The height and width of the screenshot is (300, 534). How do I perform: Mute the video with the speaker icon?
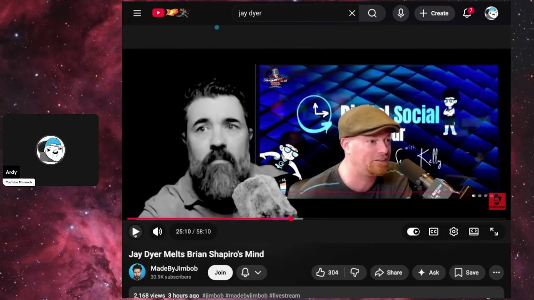(157, 232)
